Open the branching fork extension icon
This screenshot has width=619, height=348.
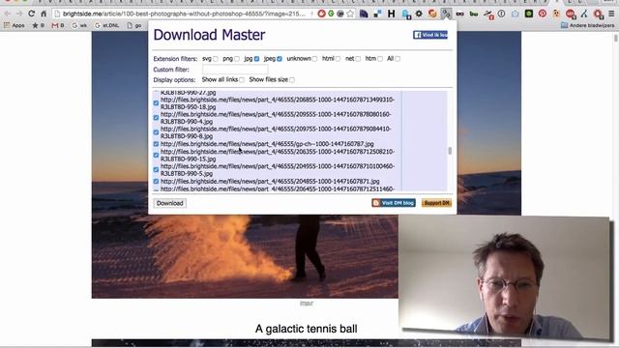(584, 14)
